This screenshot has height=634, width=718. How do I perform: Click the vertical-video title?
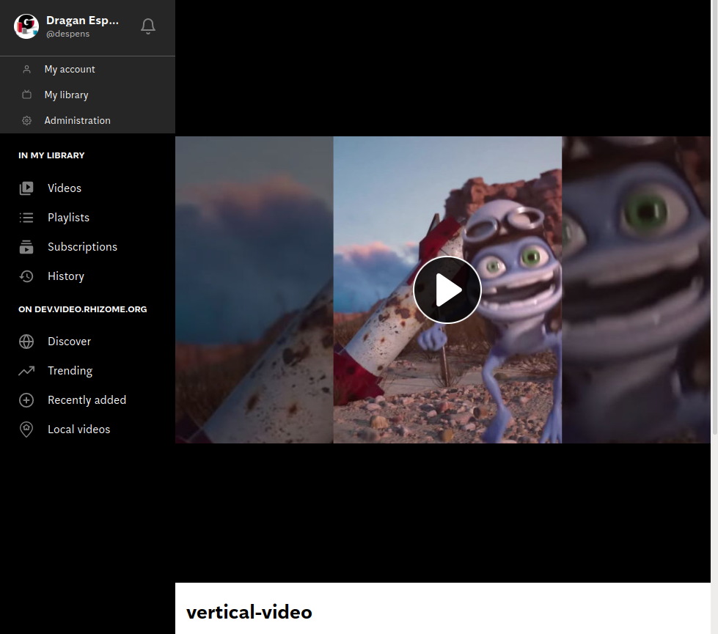(249, 612)
